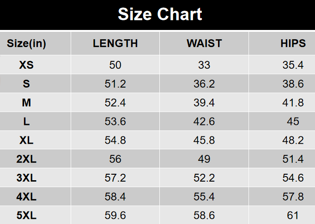315x224 pixels.
Task: Click the 51.2 length value
Action: click(x=115, y=84)
